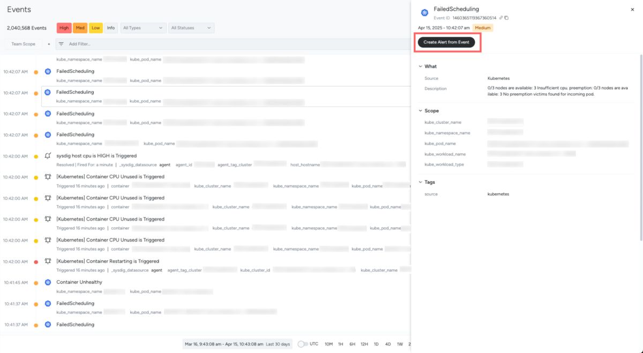
Task: Click the orange severity dot on Container Unhealthy row
Action: (36, 282)
